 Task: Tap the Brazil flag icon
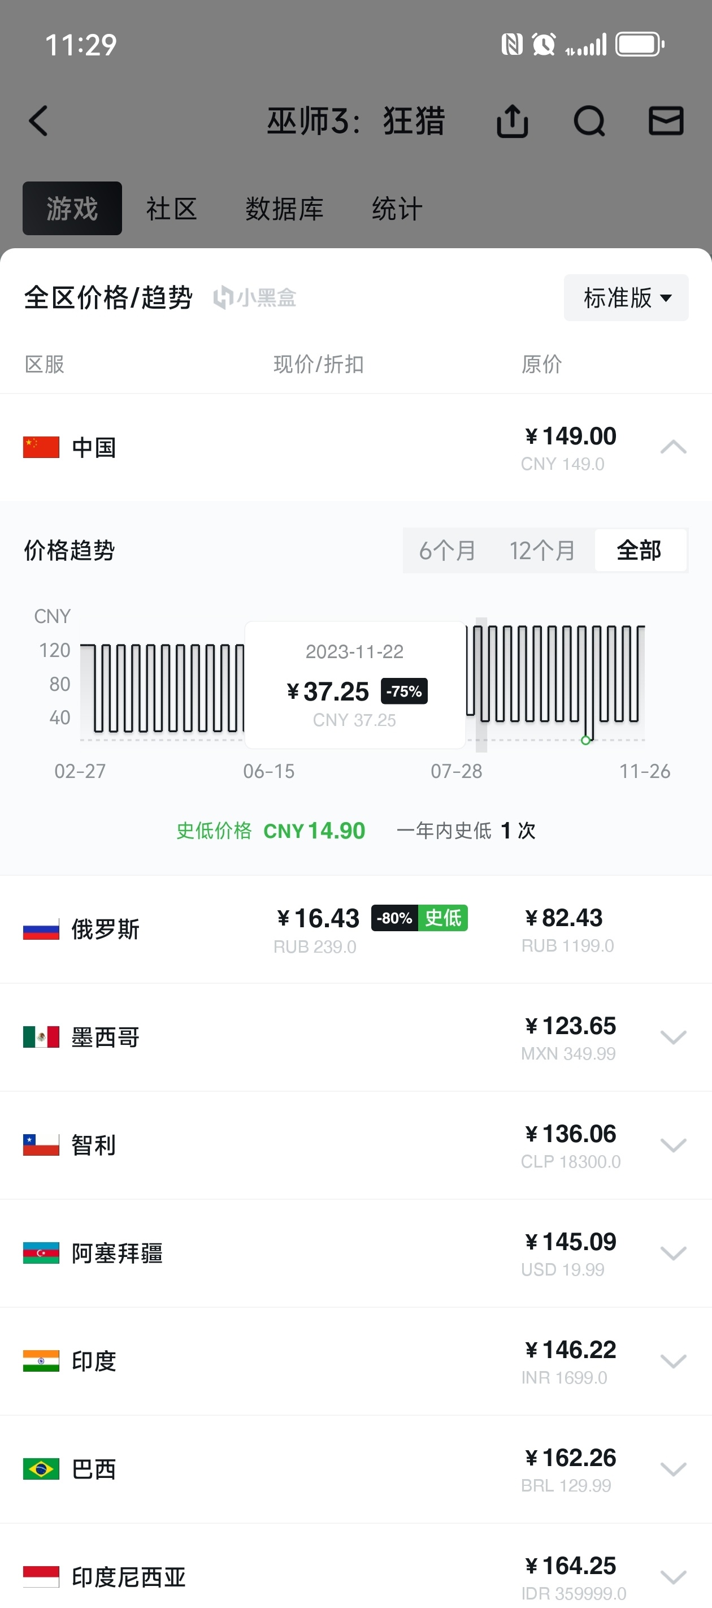tap(41, 1468)
